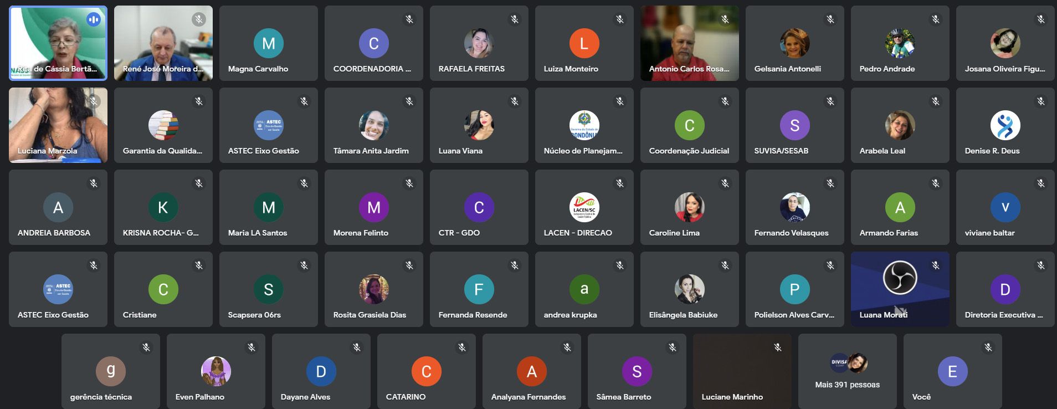
Task: Click the OBS logo avatar on Luana Morati tile
Action: 900,277
